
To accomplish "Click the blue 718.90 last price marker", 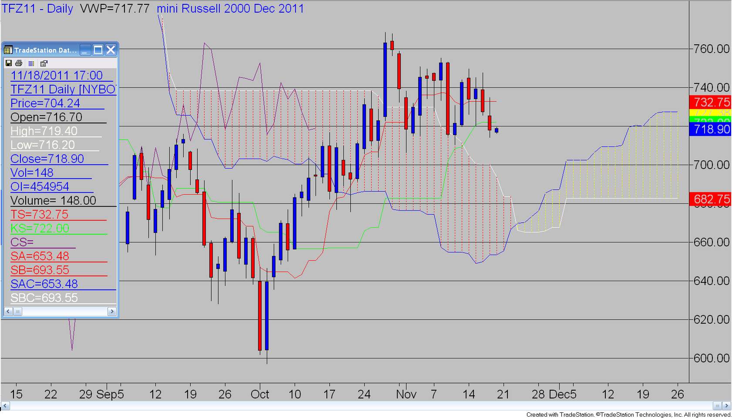I will click(710, 129).
